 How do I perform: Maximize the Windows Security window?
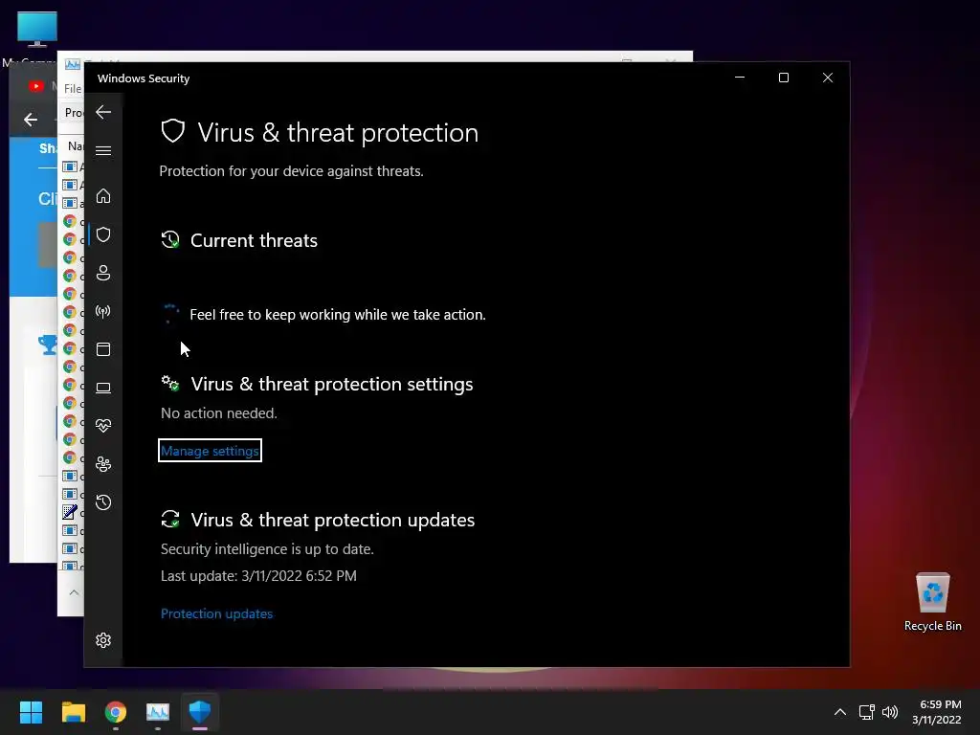pos(783,78)
